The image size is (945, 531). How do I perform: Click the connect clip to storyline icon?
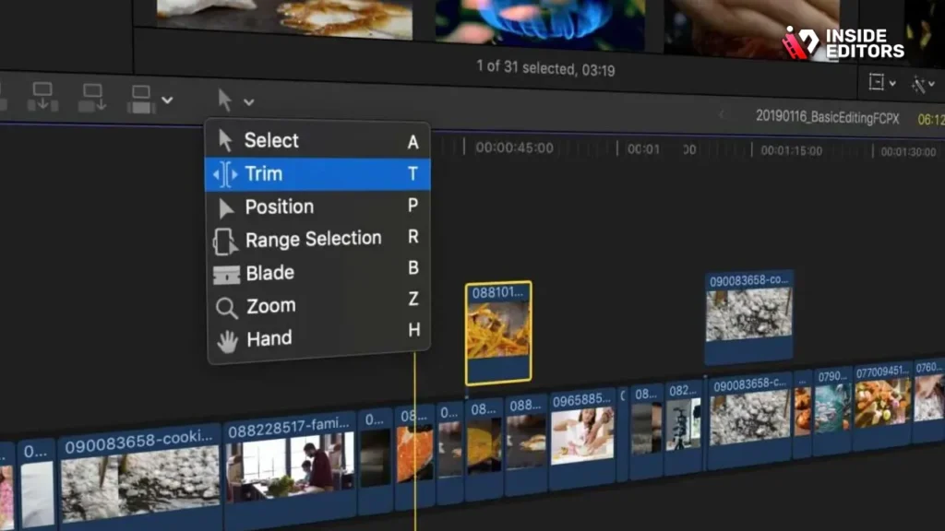(42, 96)
